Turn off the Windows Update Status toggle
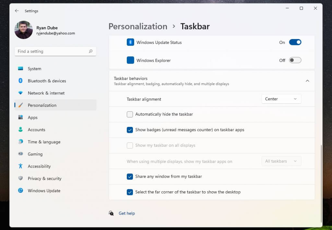Screen dimensions: 332x230 pyautogui.click(x=295, y=42)
